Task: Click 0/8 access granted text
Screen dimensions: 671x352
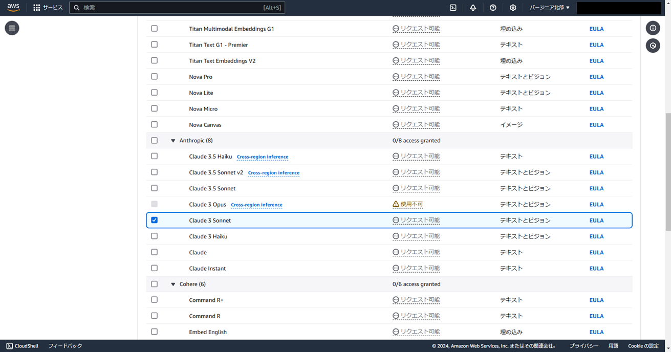Action: pyautogui.click(x=416, y=141)
